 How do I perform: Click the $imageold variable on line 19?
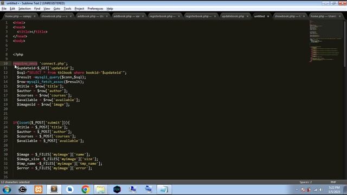(x=26, y=105)
